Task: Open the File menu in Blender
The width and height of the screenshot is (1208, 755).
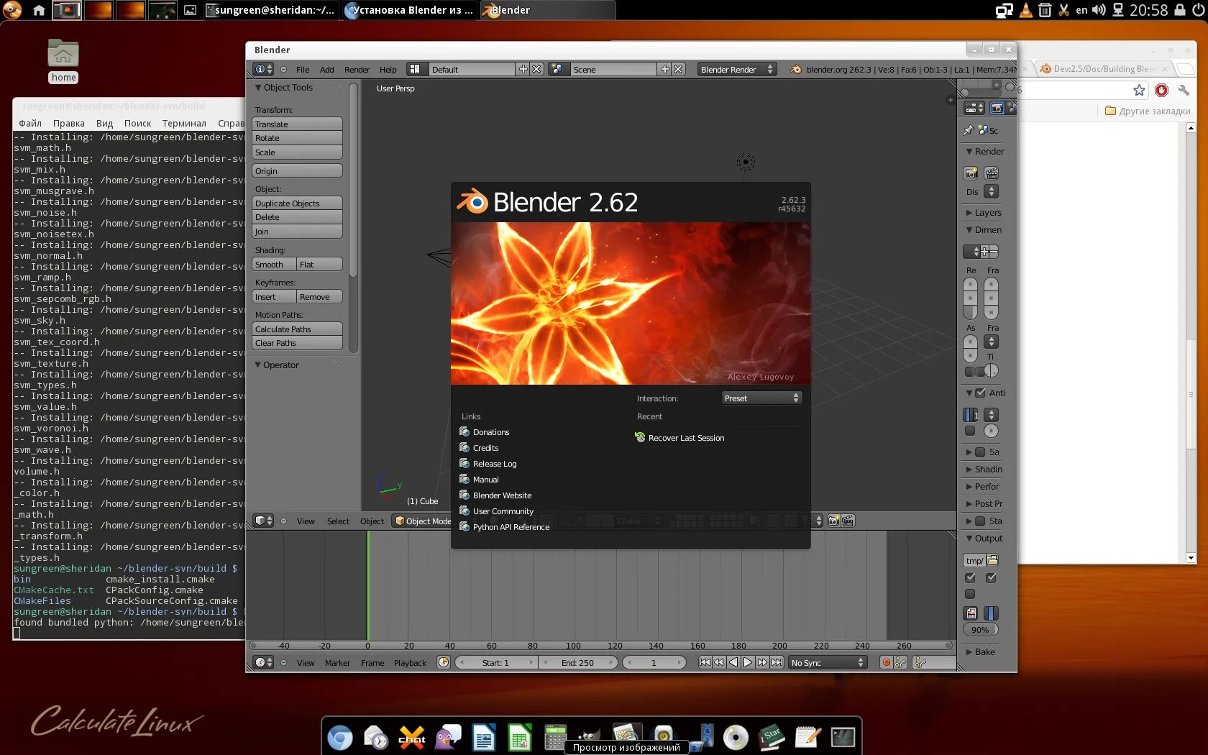Action: [302, 69]
